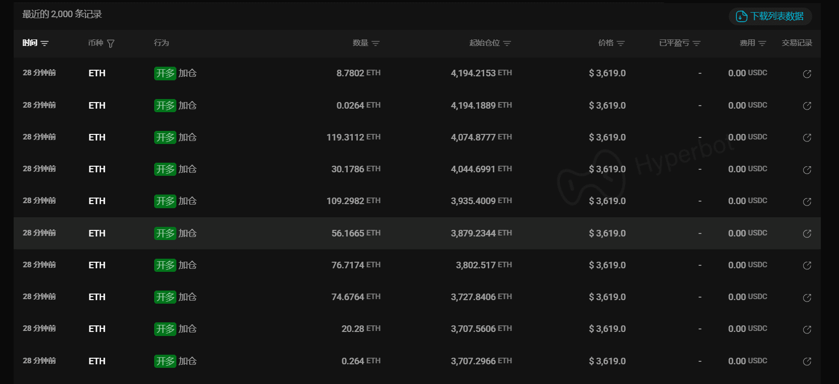
Task: Sort by the price column icon
Action: (x=621, y=43)
